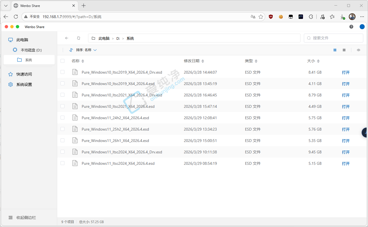Check the box for Pure_Windows10_ltsc2019_X64_2026.4.esd

(x=62, y=83)
